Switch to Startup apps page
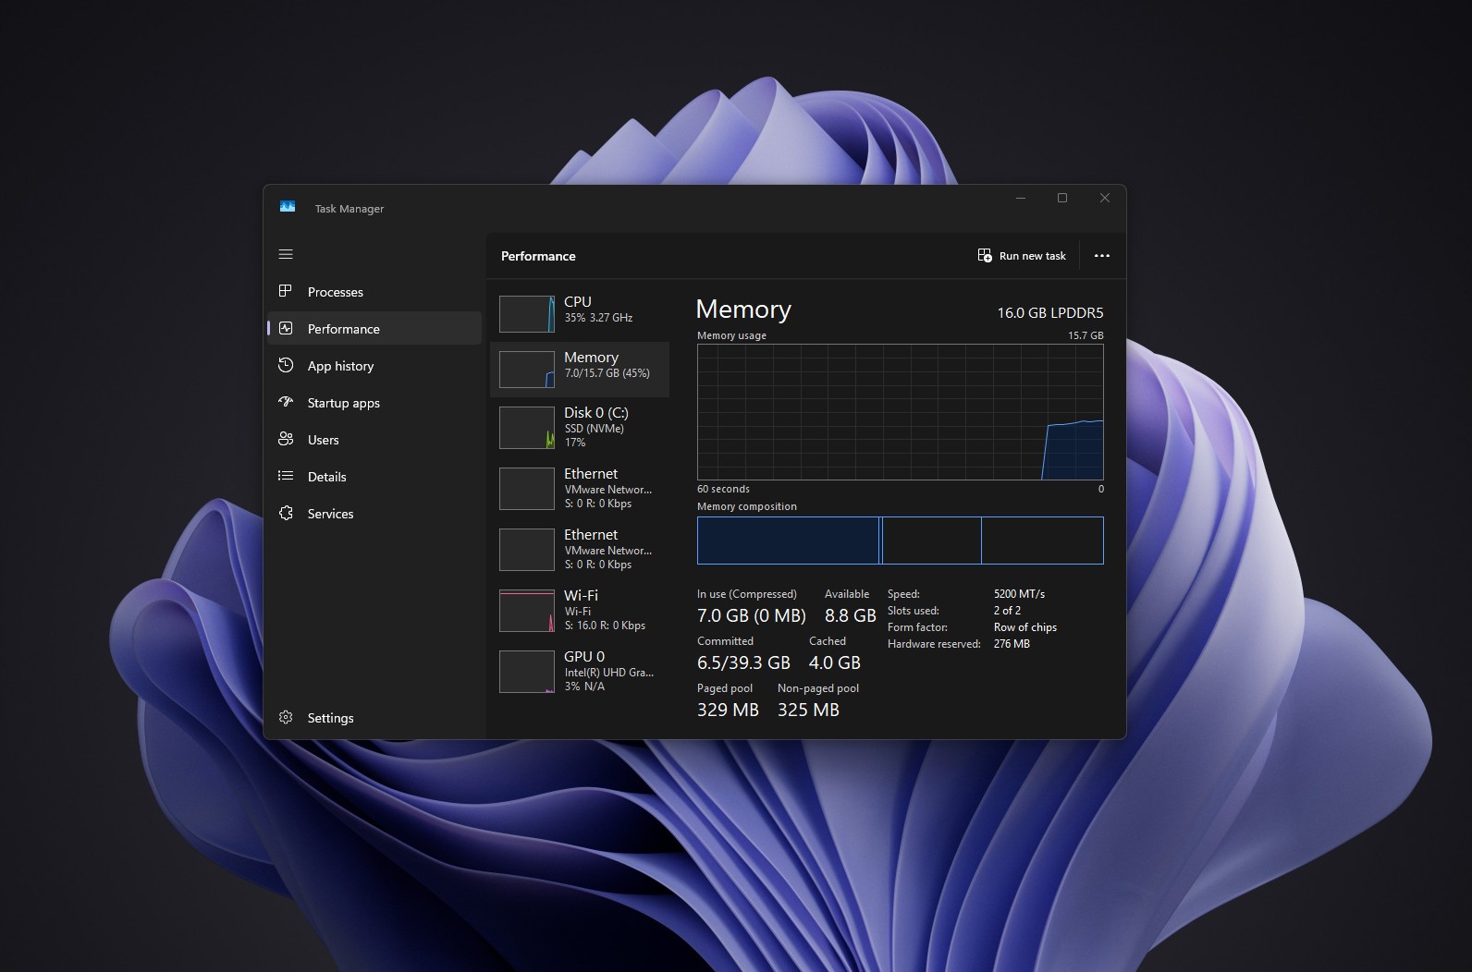 coord(374,403)
